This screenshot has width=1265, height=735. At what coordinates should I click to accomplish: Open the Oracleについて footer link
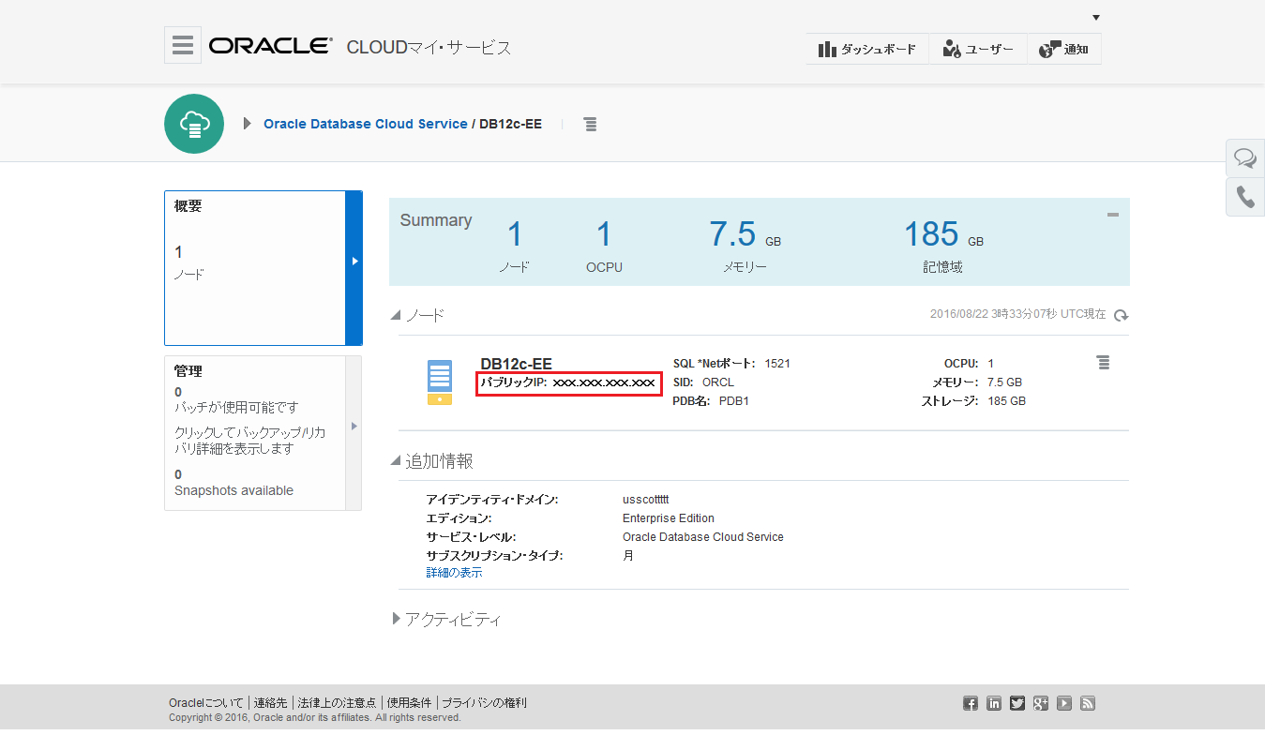206,703
